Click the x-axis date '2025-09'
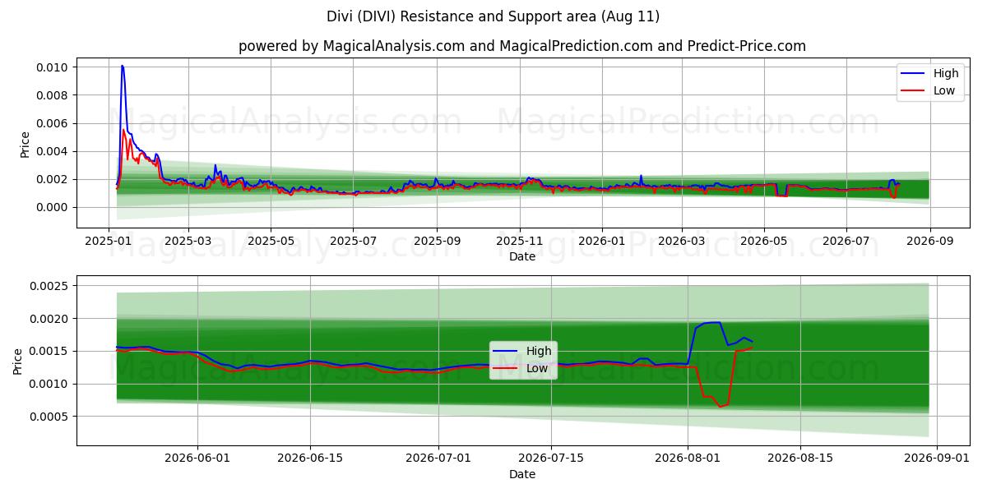987x493 pixels. [x=437, y=242]
